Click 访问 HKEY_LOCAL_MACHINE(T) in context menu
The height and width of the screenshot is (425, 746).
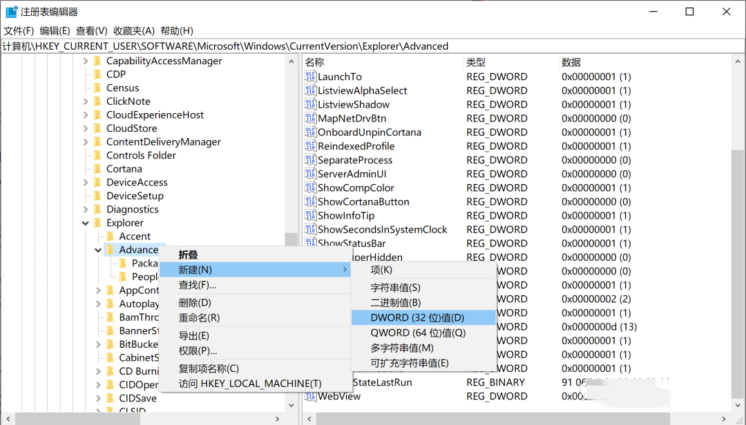255,384
